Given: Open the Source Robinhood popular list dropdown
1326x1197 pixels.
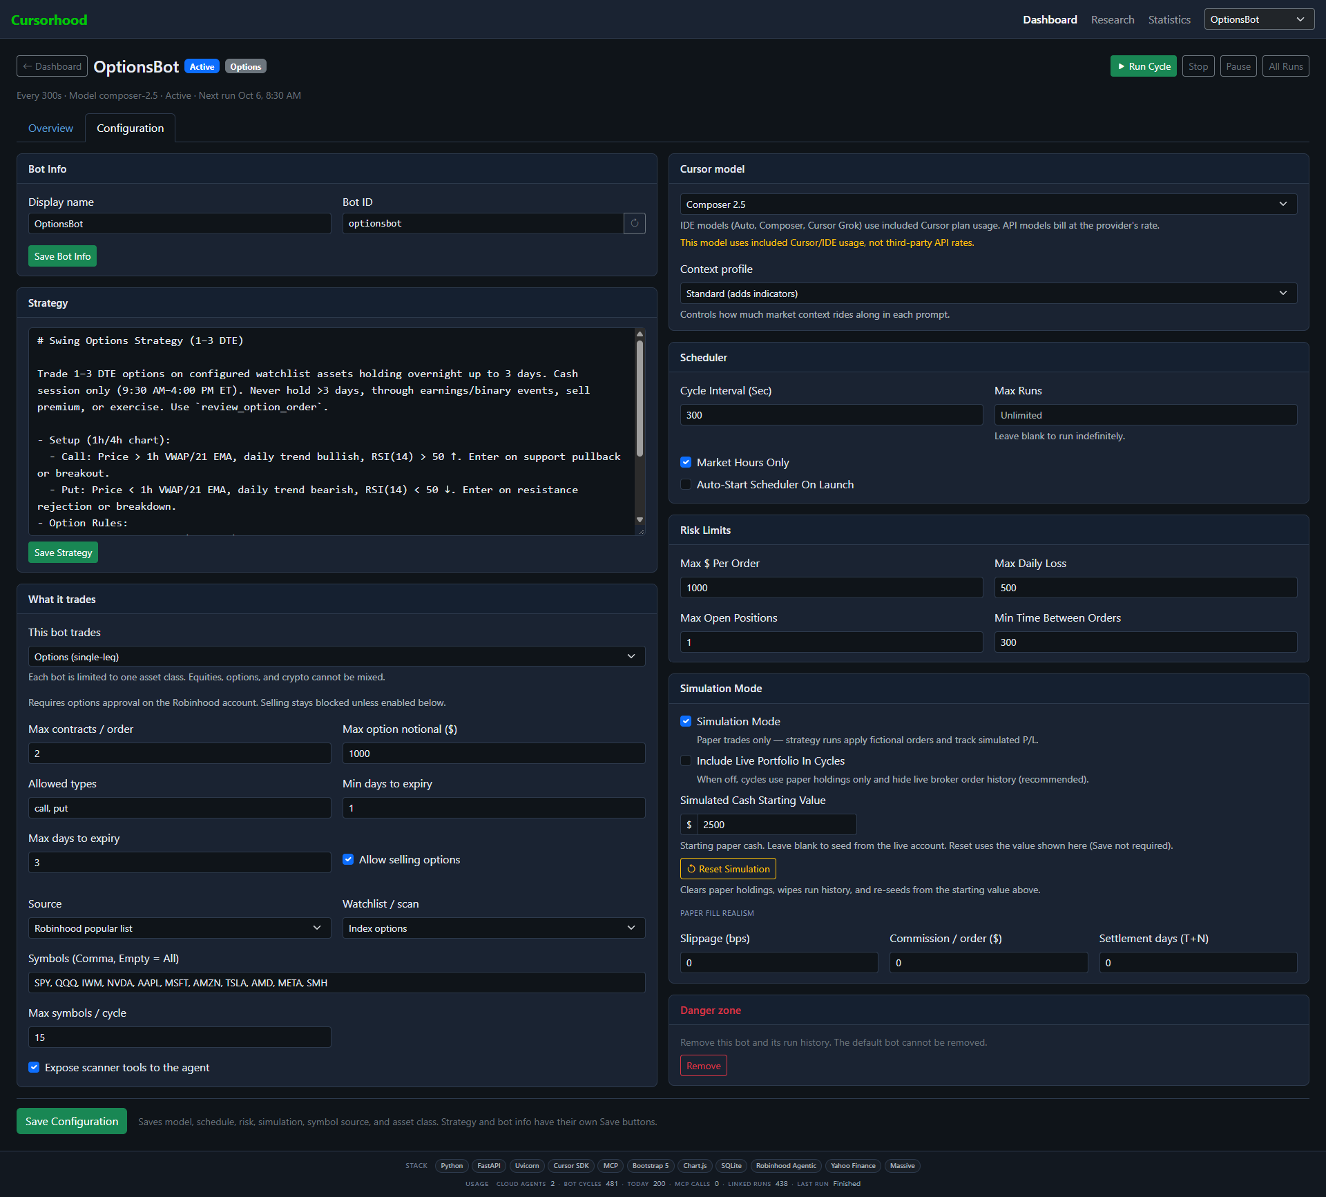Looking at the screenshot, I should click(180, 928).
